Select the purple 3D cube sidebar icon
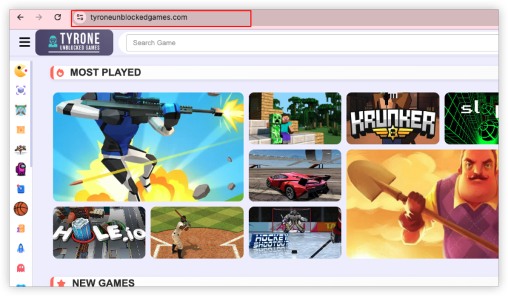The image size is (508, 296). click(21, 90)
